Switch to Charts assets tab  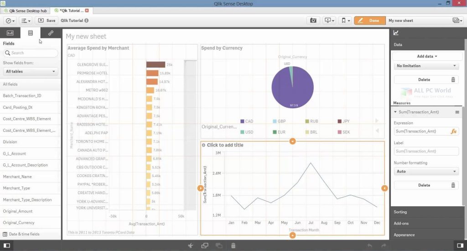[x=10, y=33]
